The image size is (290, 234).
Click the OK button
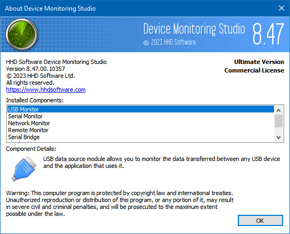coord(260,221)
